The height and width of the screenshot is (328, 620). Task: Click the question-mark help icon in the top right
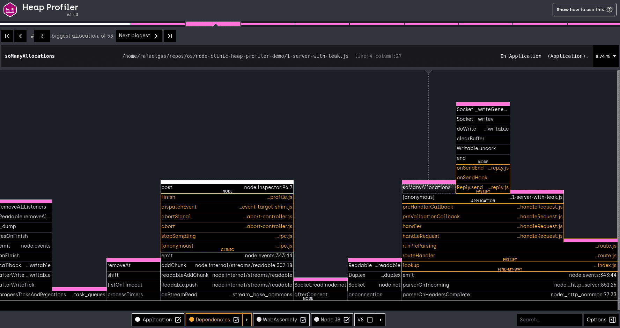(610, 9)
